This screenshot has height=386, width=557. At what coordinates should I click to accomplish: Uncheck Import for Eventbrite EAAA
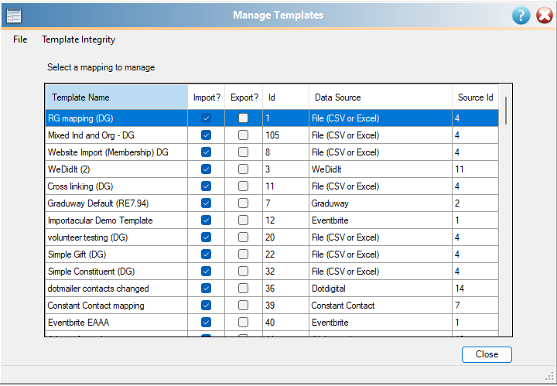[x=206, y=323]
